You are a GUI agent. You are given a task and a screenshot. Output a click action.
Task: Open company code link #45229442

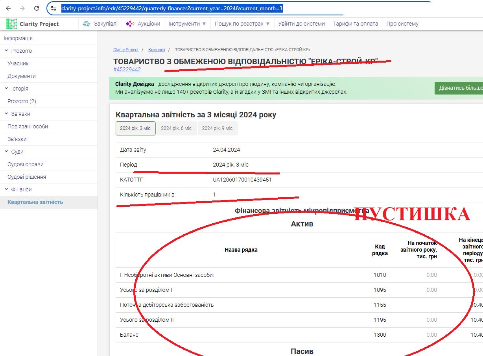tap(127, 69)
